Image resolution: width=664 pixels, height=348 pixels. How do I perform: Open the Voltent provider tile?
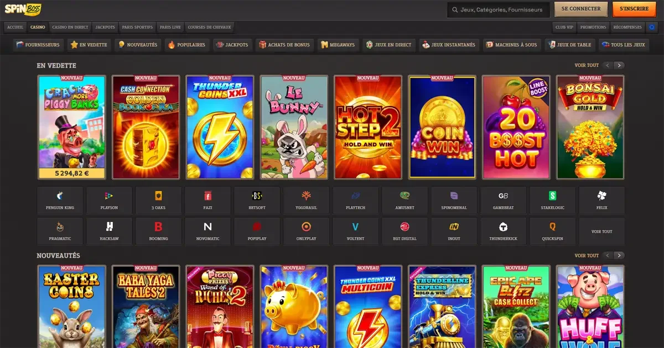(x=355, y=231)
